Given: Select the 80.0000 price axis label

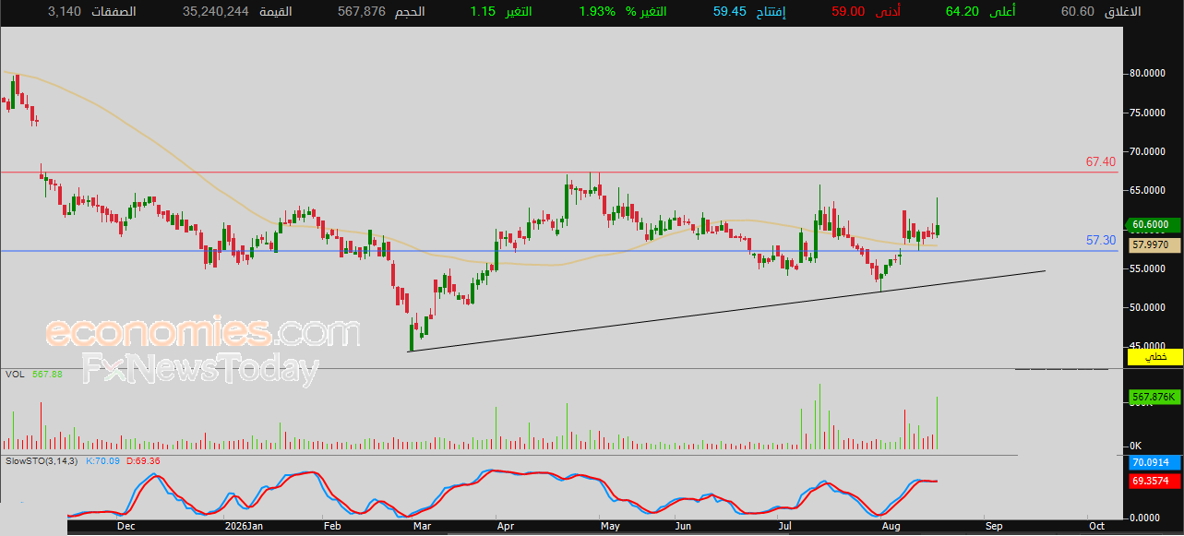Looking at the screenshot, I should [1148, 74].
